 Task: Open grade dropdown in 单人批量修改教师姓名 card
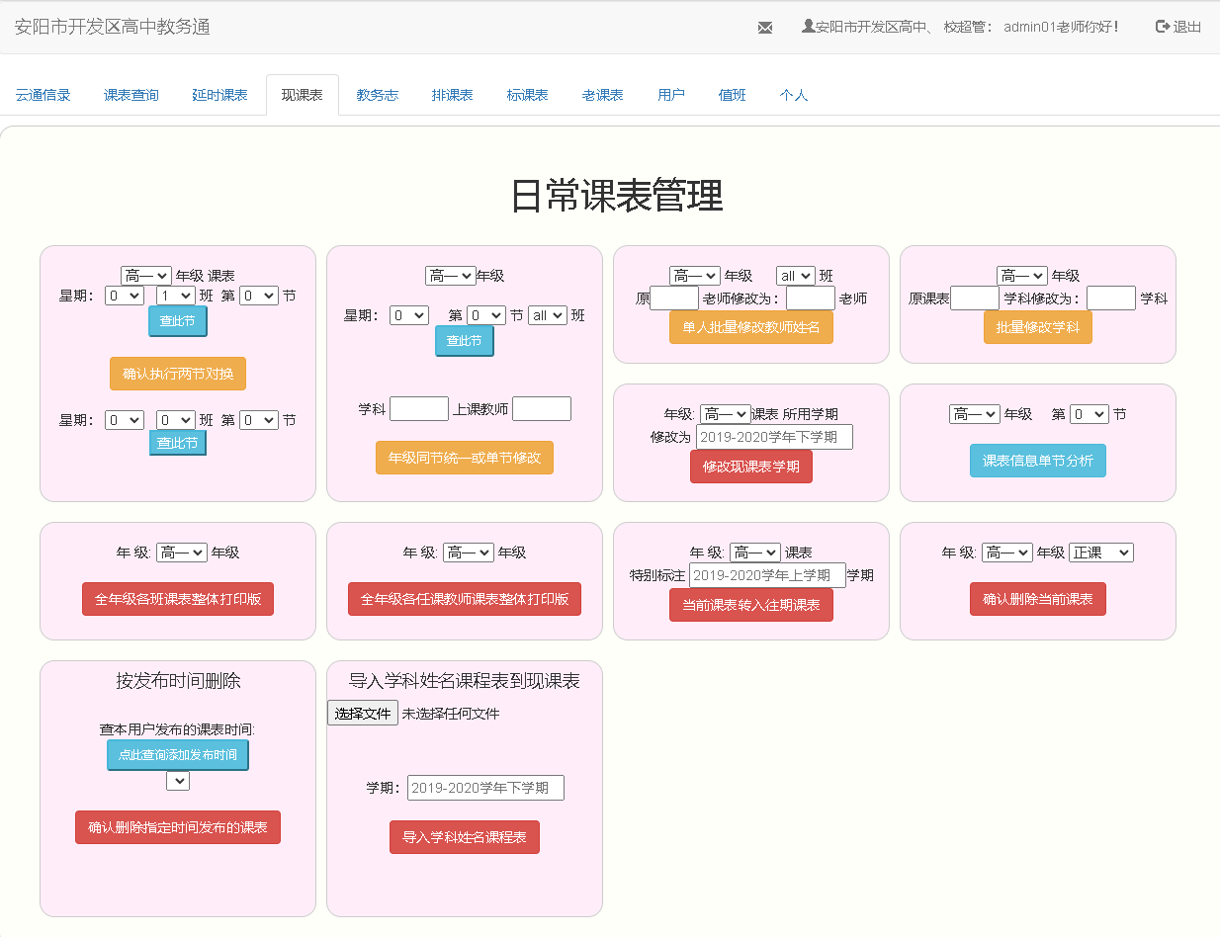(695, 276)
